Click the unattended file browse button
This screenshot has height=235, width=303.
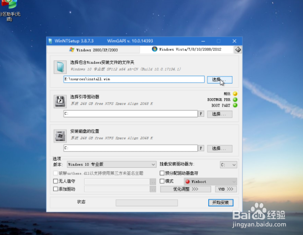[153, 182]
